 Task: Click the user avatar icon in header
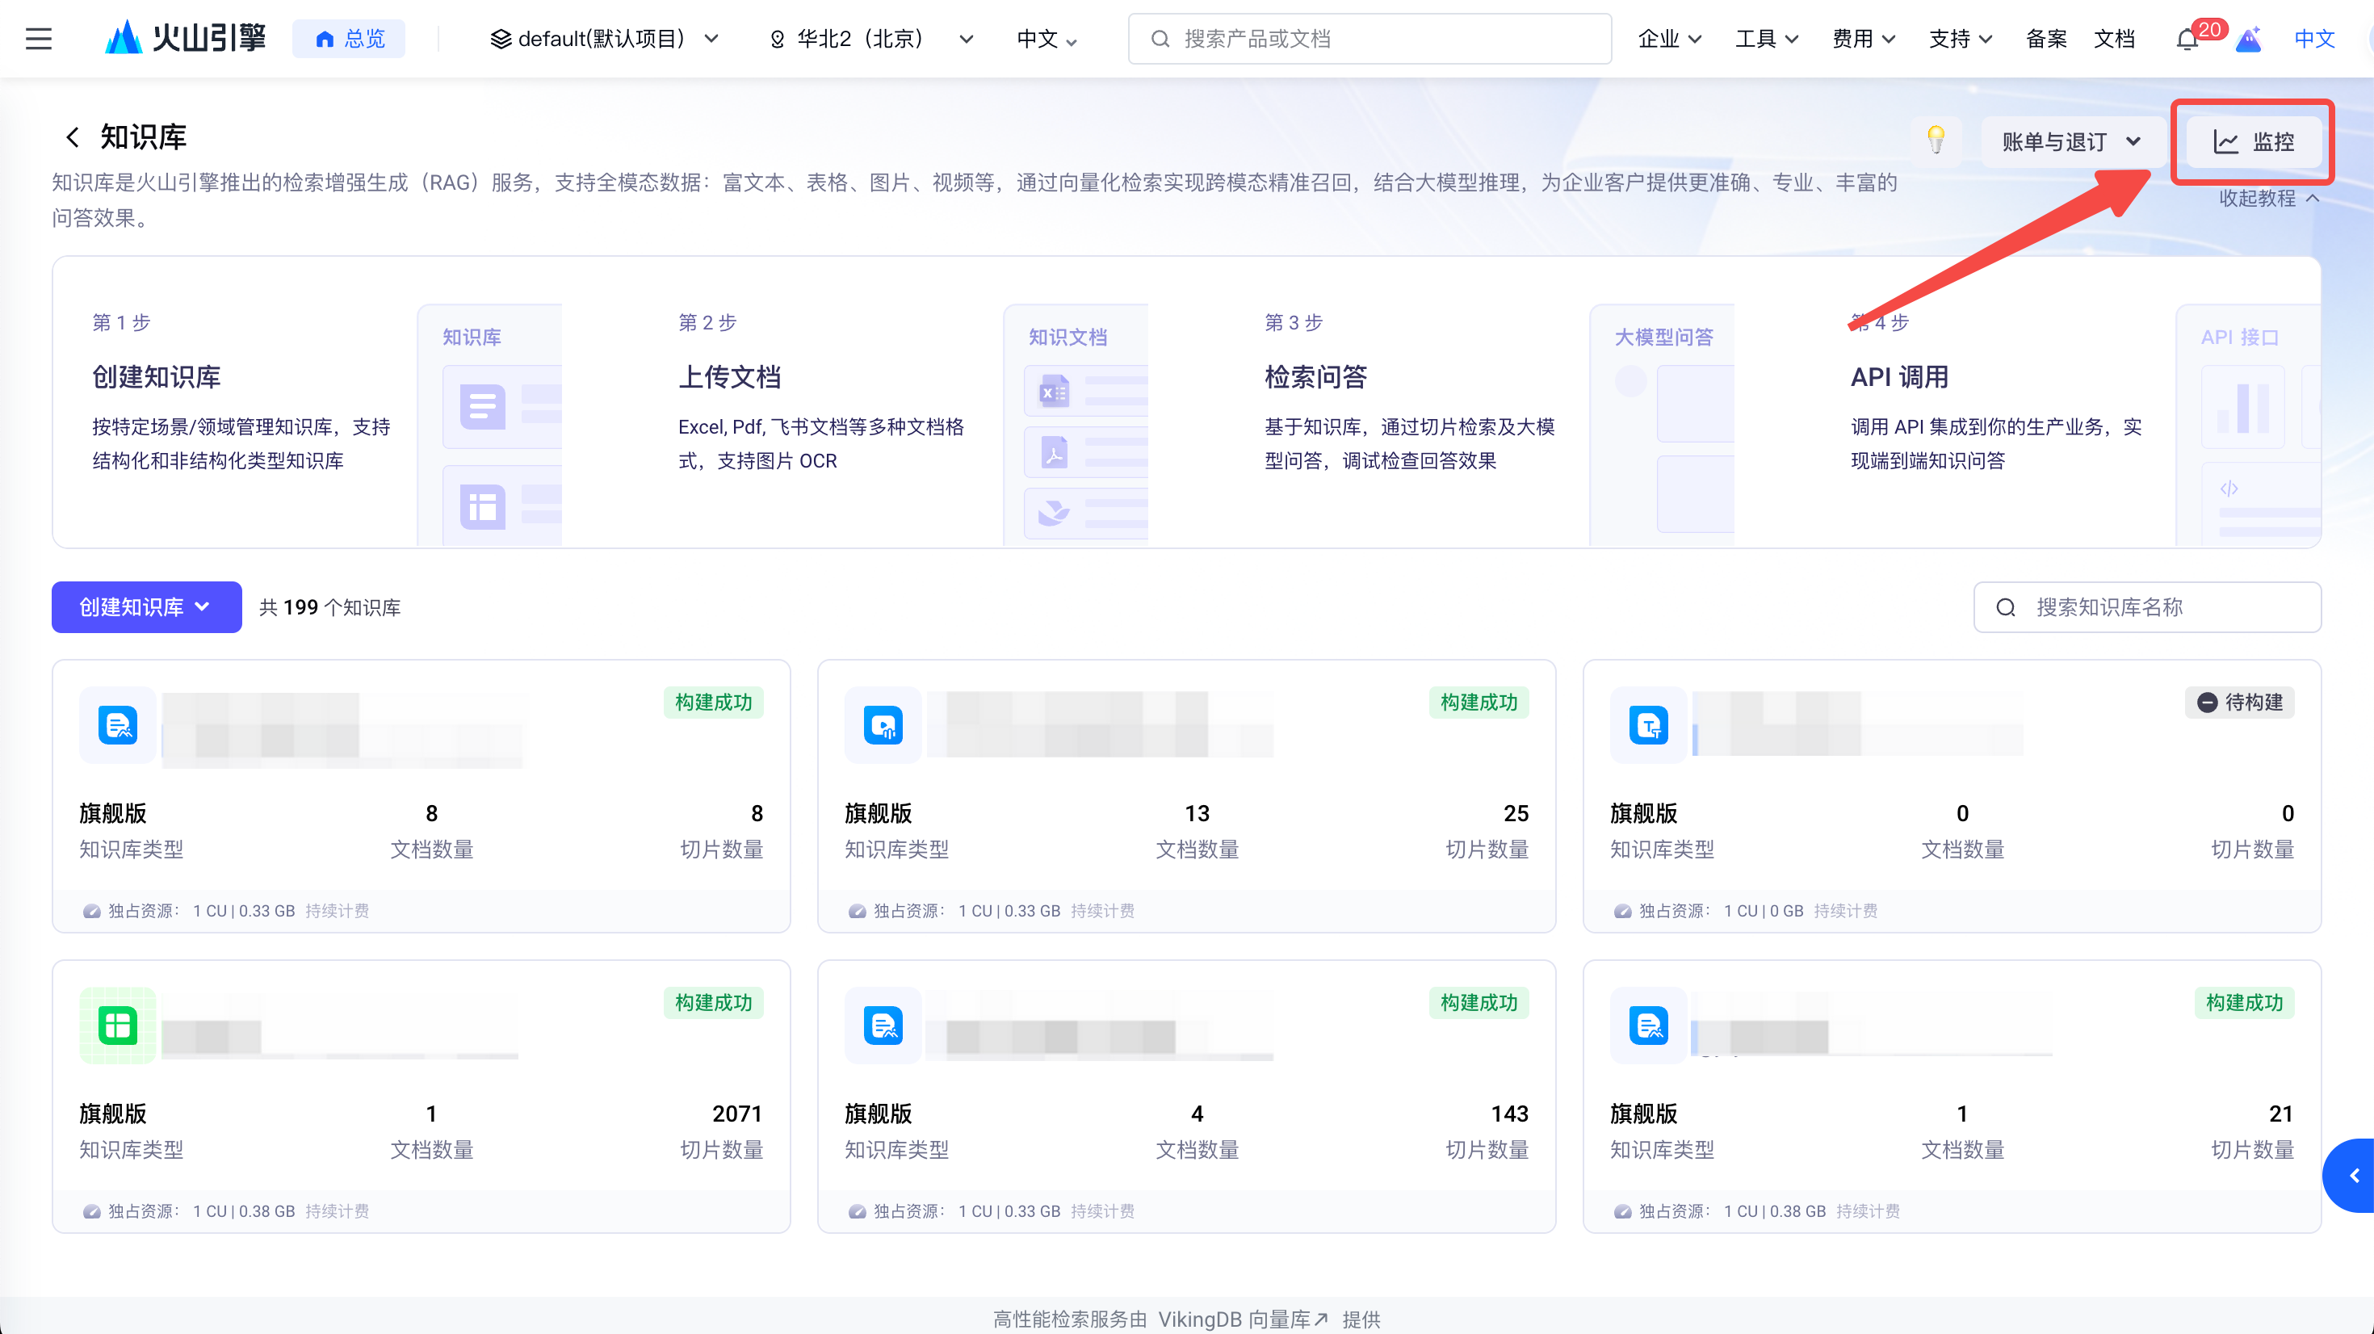tap(2249, 40)
